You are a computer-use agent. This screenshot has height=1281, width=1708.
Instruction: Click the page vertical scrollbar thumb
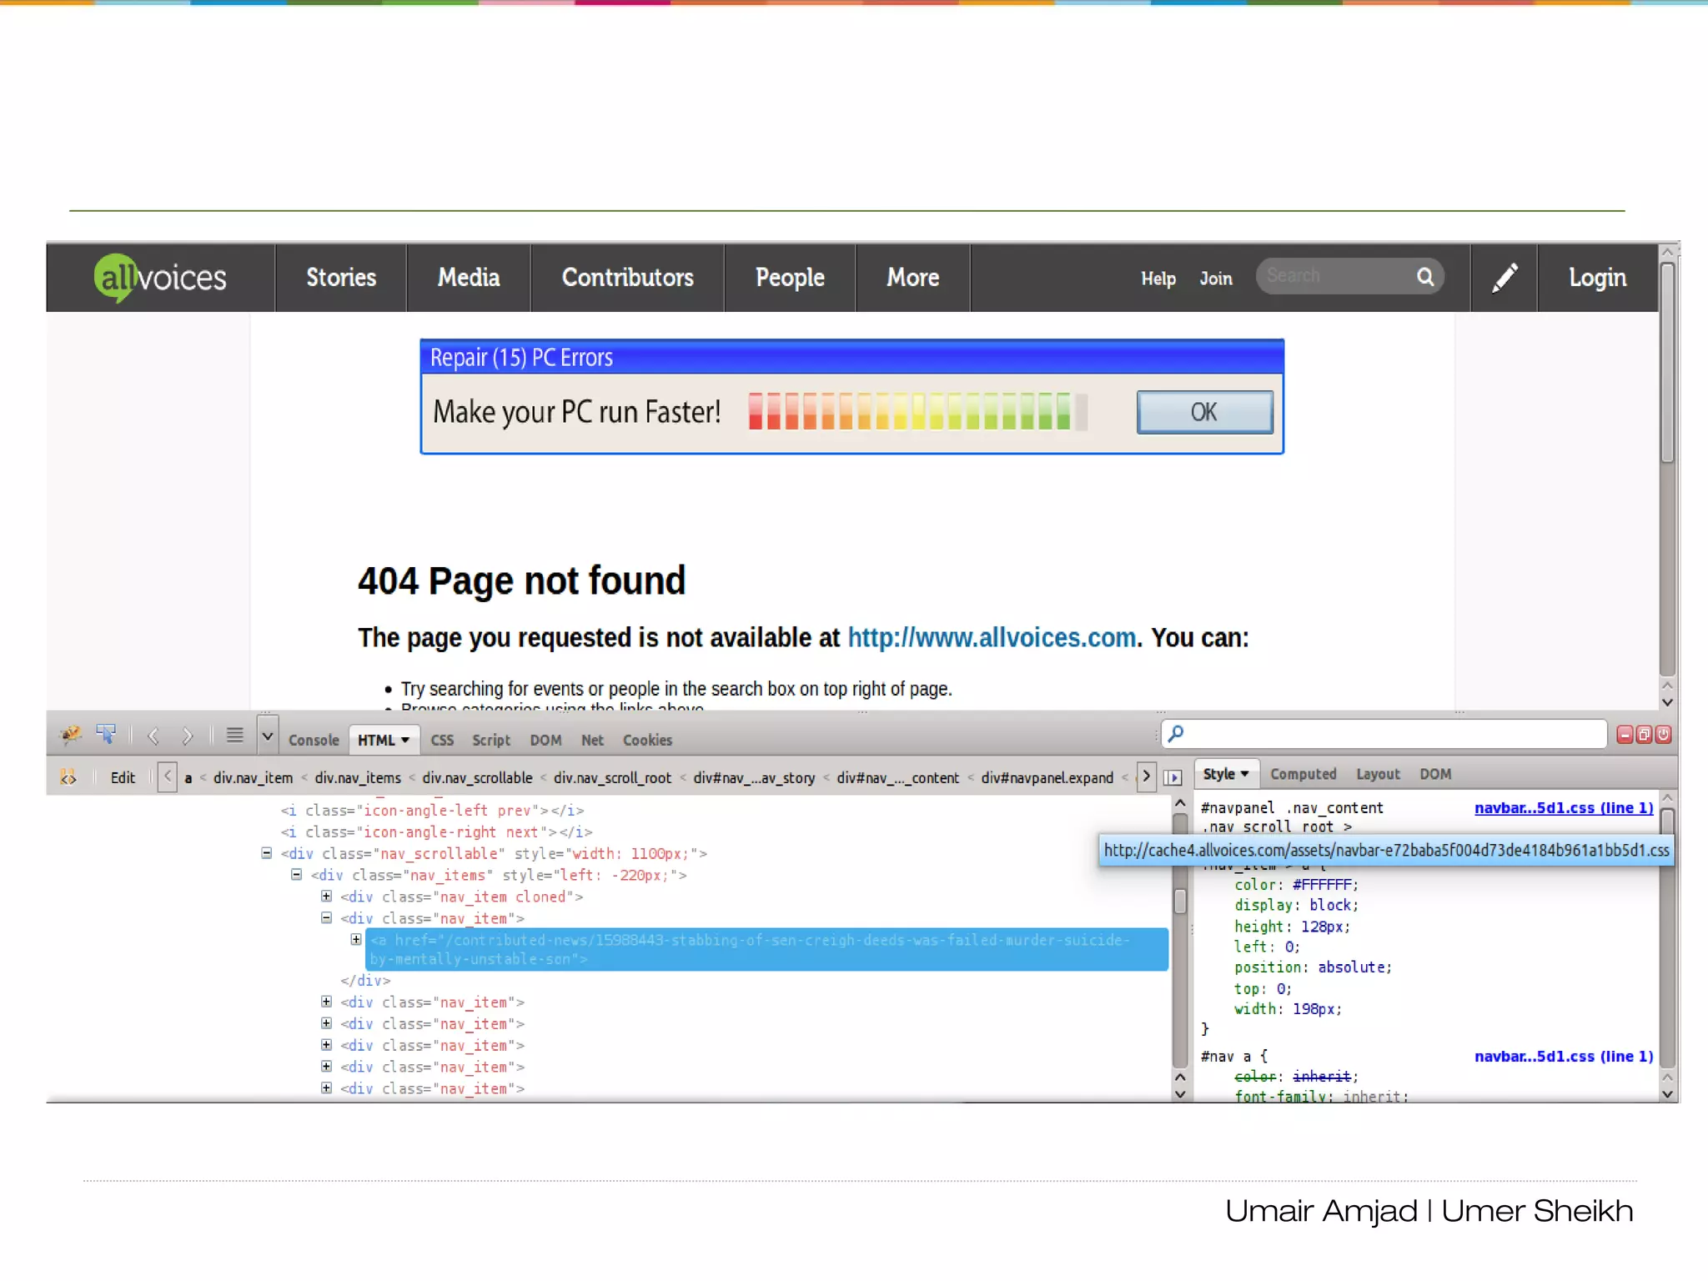pyautogui.click(x=1666, y=363)
